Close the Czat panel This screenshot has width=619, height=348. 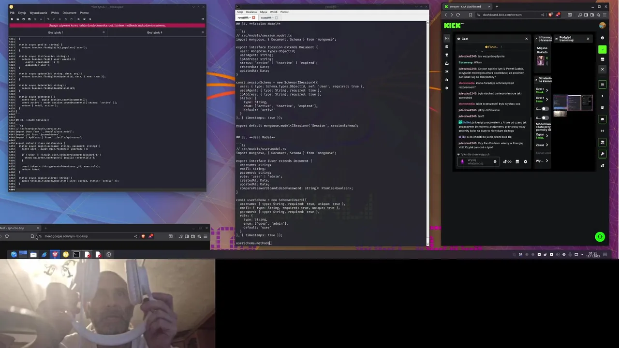[x=526, y=39]
